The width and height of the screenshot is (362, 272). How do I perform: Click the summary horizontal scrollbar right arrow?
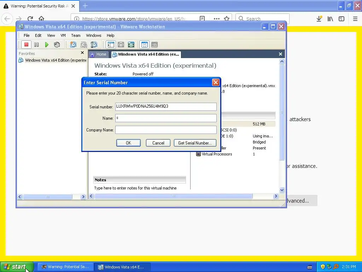click(x=276, y=196)
